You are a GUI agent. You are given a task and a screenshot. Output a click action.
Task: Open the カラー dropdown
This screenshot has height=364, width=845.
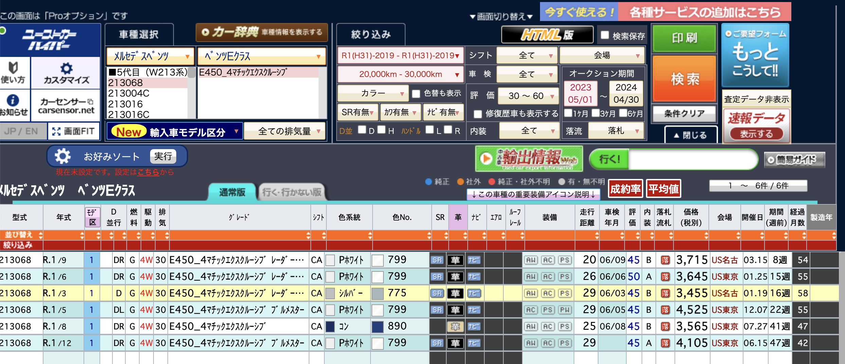click(373, 93)
